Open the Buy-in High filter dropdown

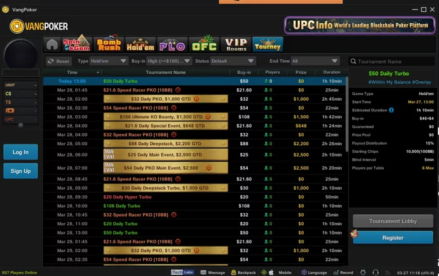[169, 61]
